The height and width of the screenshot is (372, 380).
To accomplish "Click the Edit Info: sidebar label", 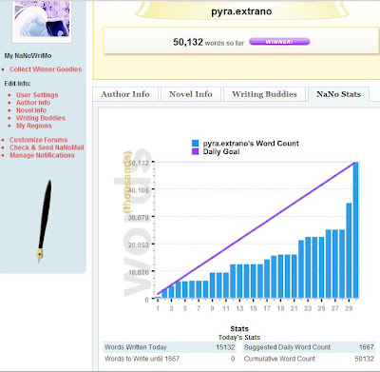I will coord(17,84).
